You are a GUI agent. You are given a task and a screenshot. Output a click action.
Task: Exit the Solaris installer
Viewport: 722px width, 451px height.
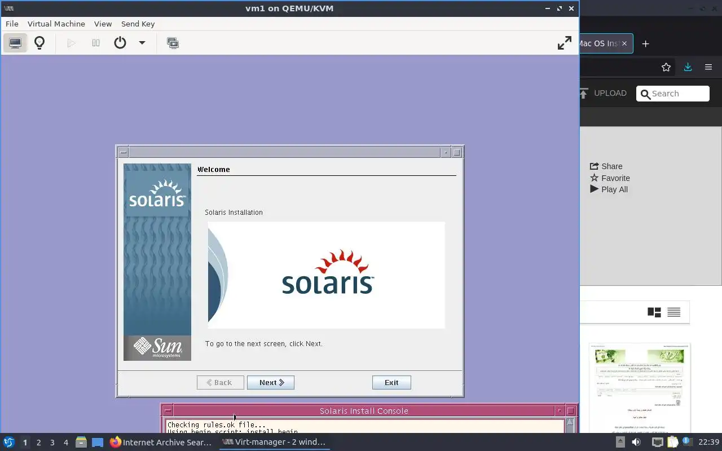pyautogui.click(x=391, y=382)
